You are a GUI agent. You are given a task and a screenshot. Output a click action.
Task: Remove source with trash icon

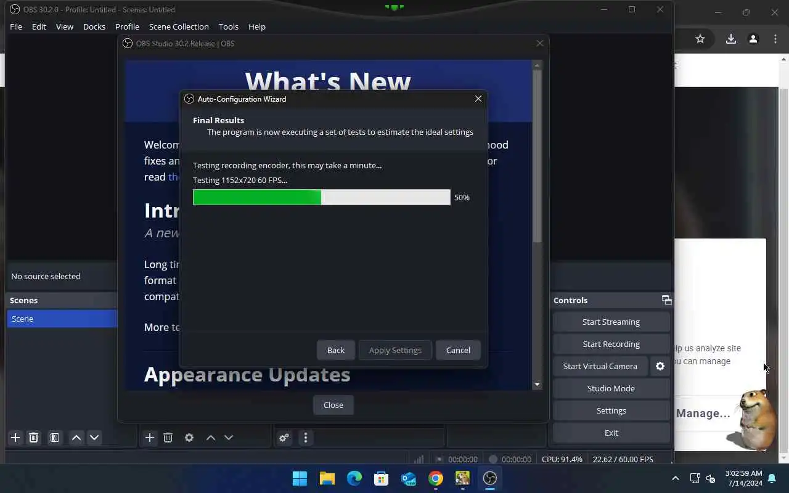click(x=168, y=438)
